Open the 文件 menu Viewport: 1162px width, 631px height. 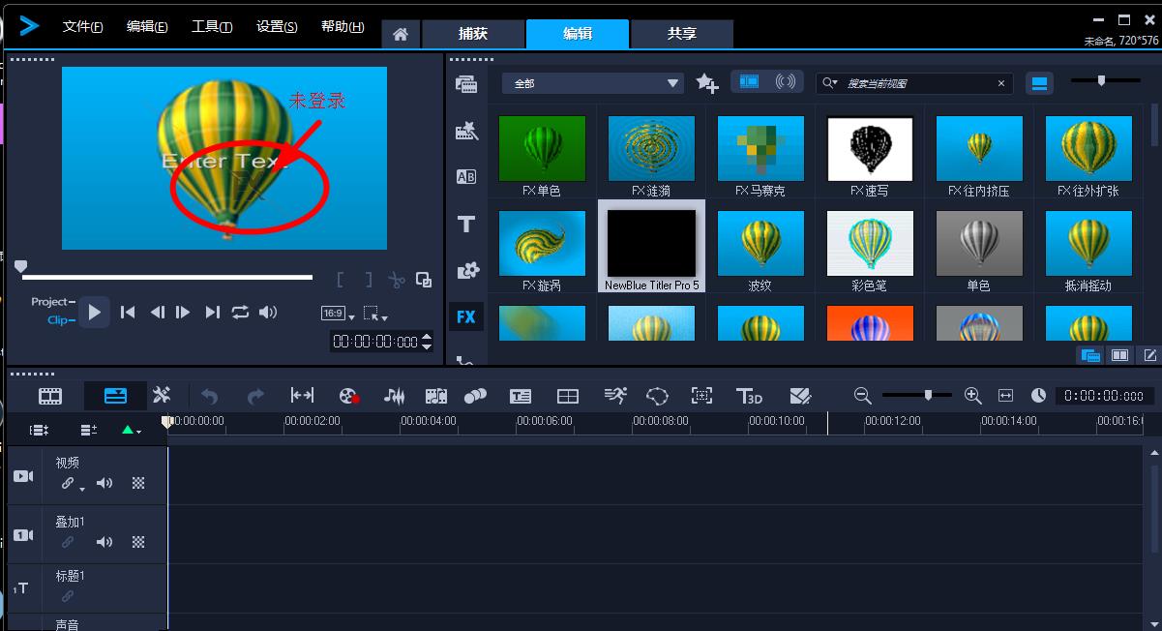(x=82, y=27)
